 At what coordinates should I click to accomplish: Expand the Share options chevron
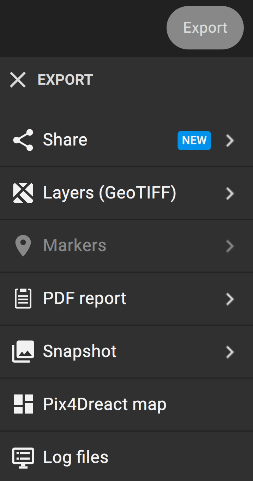click(x=230, y=141)
